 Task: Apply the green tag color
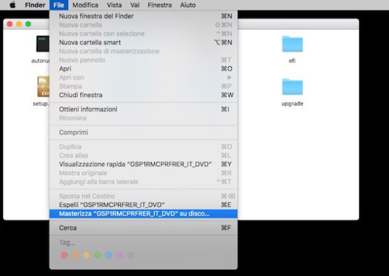[97, 255]
